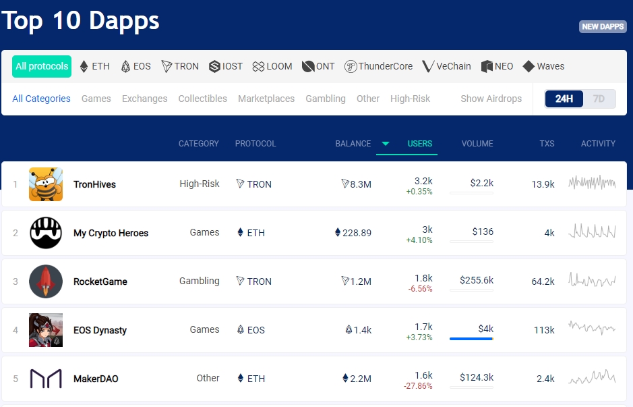Show the Games category

point(96,99)
